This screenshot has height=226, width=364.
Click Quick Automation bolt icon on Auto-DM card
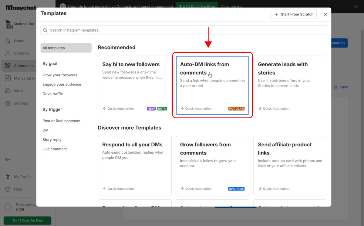tap(182, 108)
